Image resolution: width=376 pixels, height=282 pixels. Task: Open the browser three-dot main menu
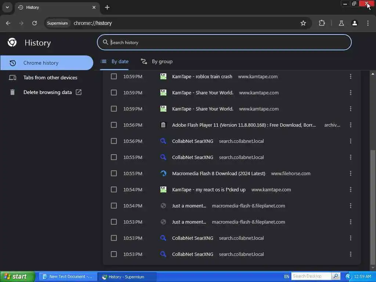368,23
